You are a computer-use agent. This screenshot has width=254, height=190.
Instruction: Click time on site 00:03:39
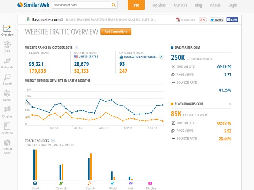224,67
